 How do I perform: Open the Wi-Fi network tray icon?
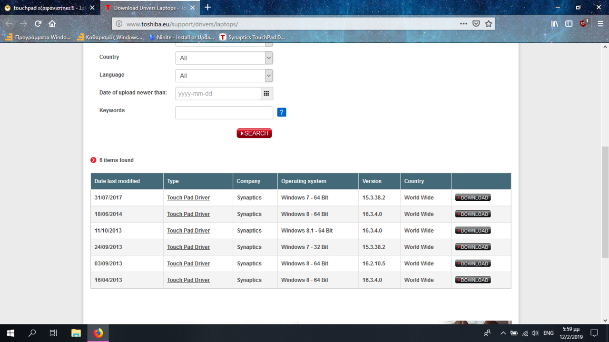coord(525,333)
